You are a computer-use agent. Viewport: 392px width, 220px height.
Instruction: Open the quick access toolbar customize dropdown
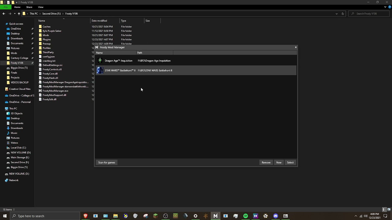pyautogui.click(x=17, y=2)
